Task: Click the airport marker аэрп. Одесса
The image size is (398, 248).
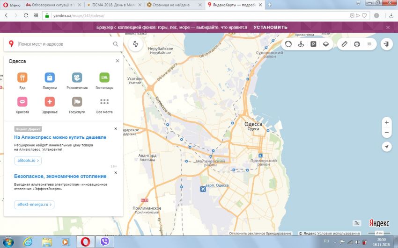Action: 203,189
